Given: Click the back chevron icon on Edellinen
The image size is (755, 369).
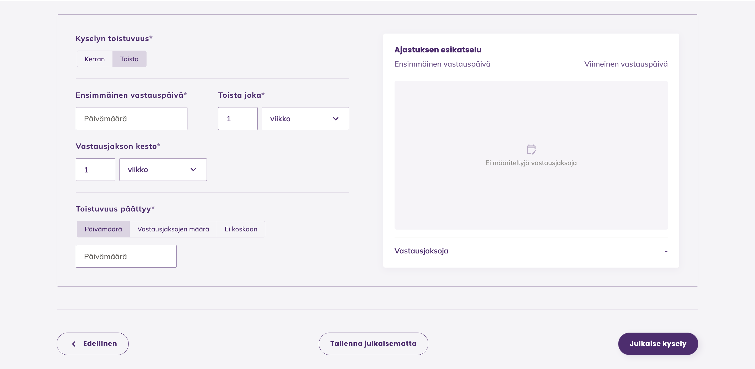Looking at the screenshot, I should (74, 344).
